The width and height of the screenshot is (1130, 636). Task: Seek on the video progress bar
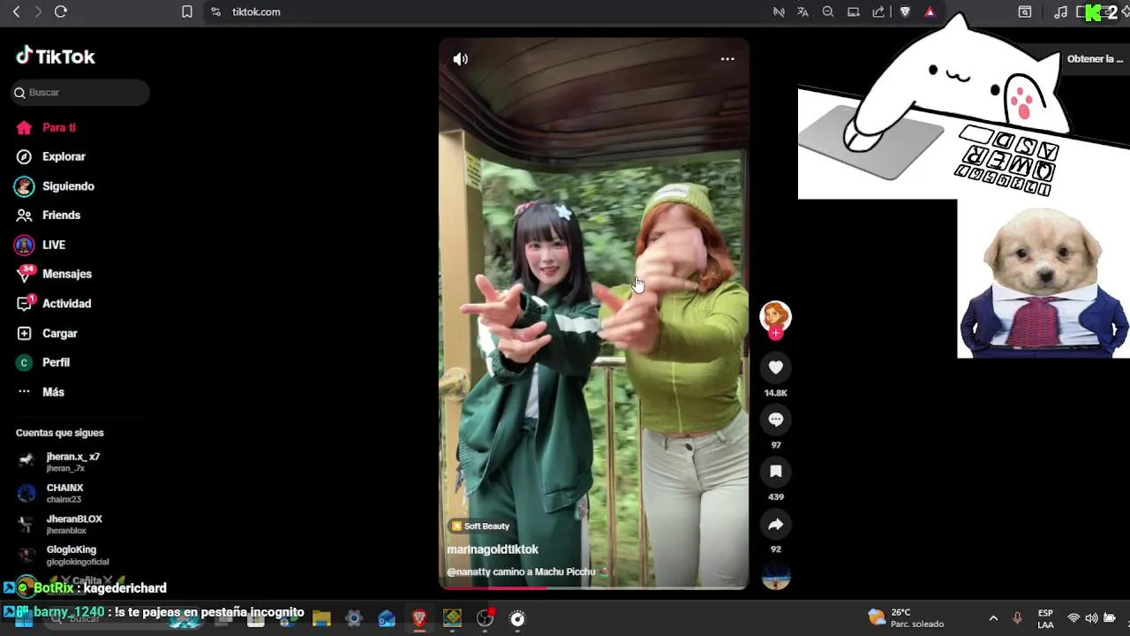pos(593,587)
